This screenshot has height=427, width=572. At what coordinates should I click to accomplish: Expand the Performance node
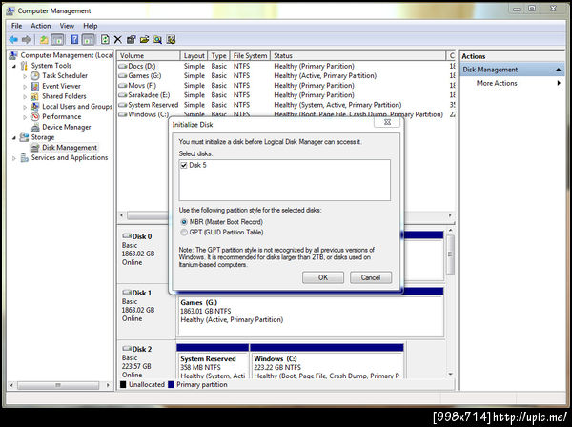pyautogui.click(x=25, y=117)
